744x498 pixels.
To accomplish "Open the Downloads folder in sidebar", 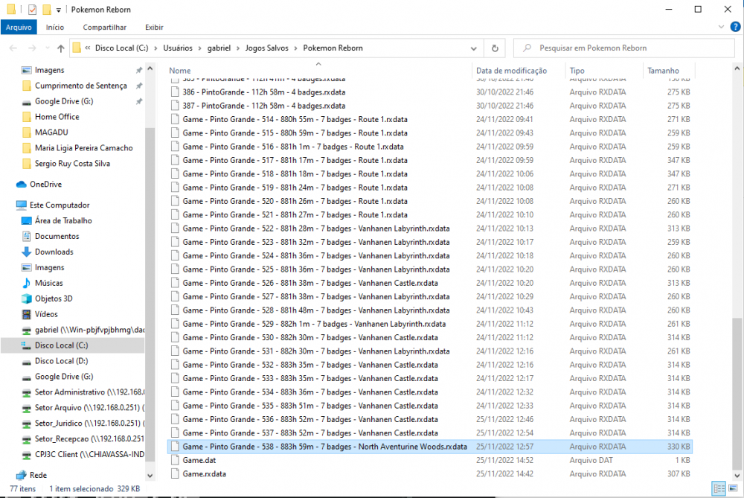I will [x=54, y=252].
